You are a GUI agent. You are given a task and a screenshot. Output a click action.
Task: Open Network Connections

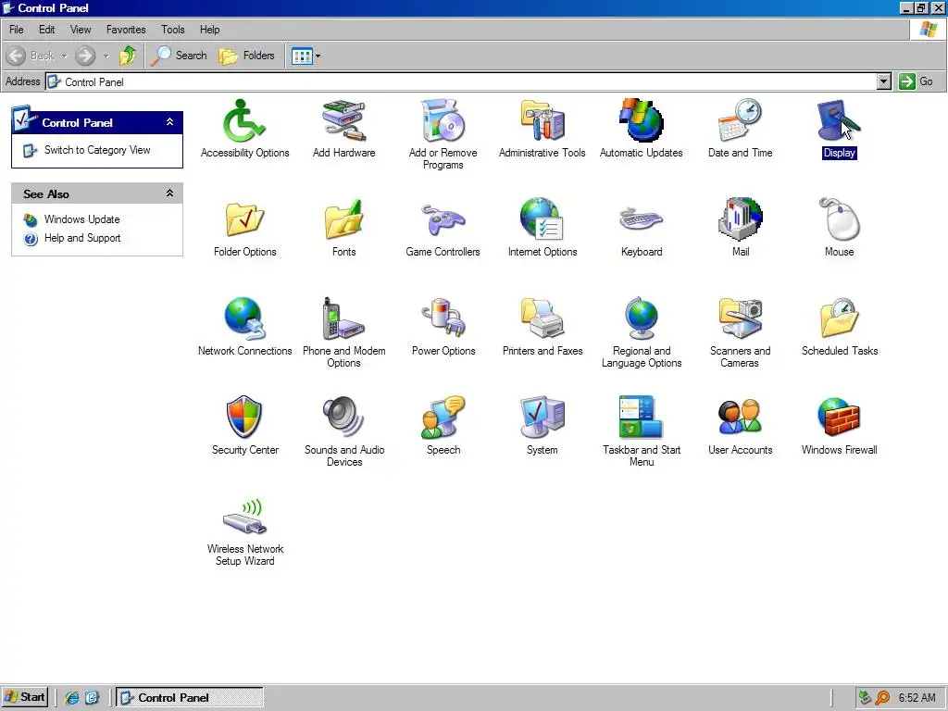(x=244, y=318)
